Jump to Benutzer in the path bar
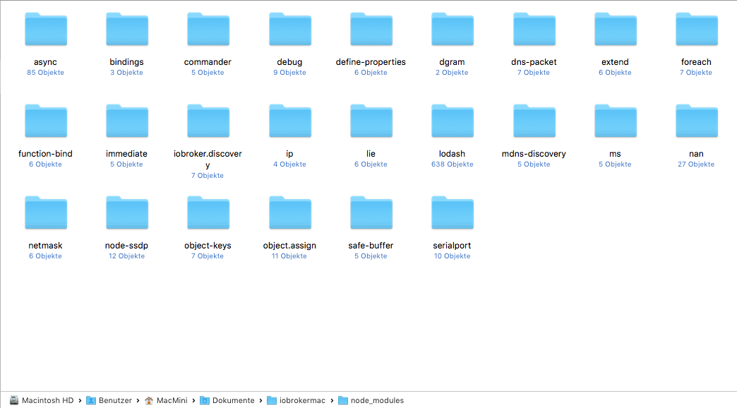 tap(109, 400)
